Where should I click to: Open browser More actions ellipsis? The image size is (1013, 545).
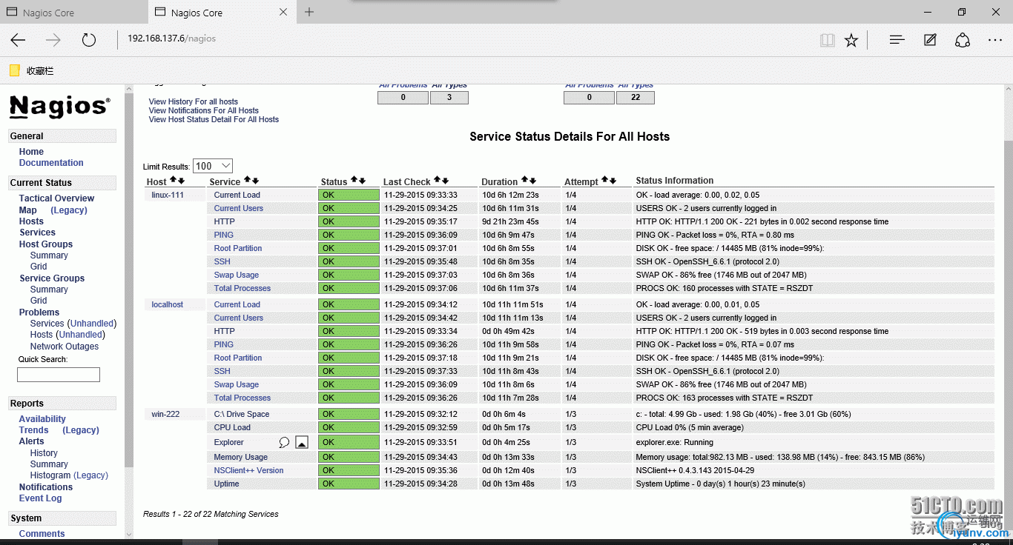point(995,40)
